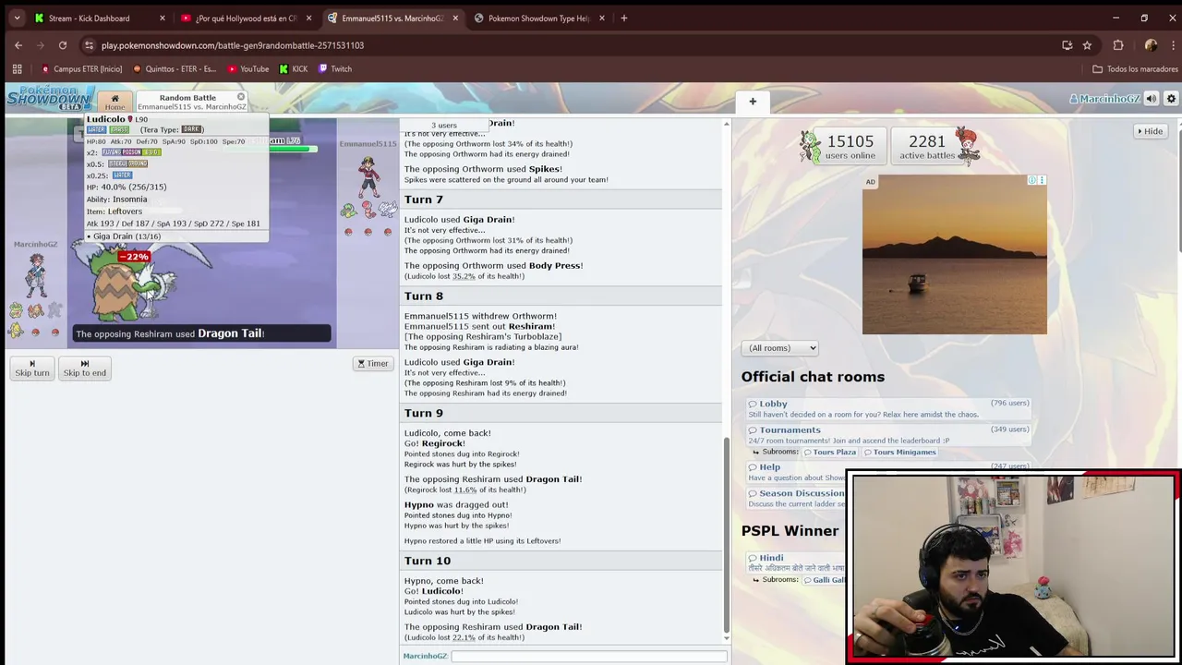Open site information icon in address bar

pos(89,45)
